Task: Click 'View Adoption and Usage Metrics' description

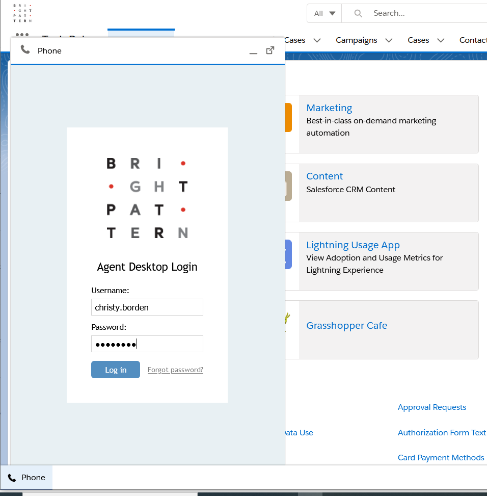Action: pos(374,264)
